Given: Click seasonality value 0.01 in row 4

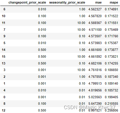Looking at the screenshot, I should click(82, 90).
